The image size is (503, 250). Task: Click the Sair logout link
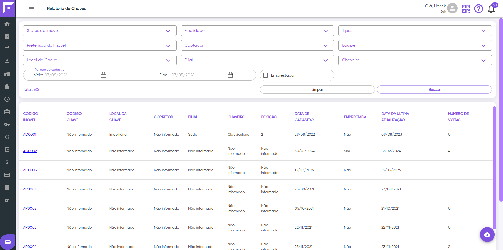pos(443,12)
